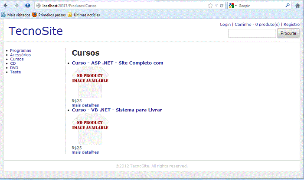Open the DVD category
304x180 pixels.
14,68
